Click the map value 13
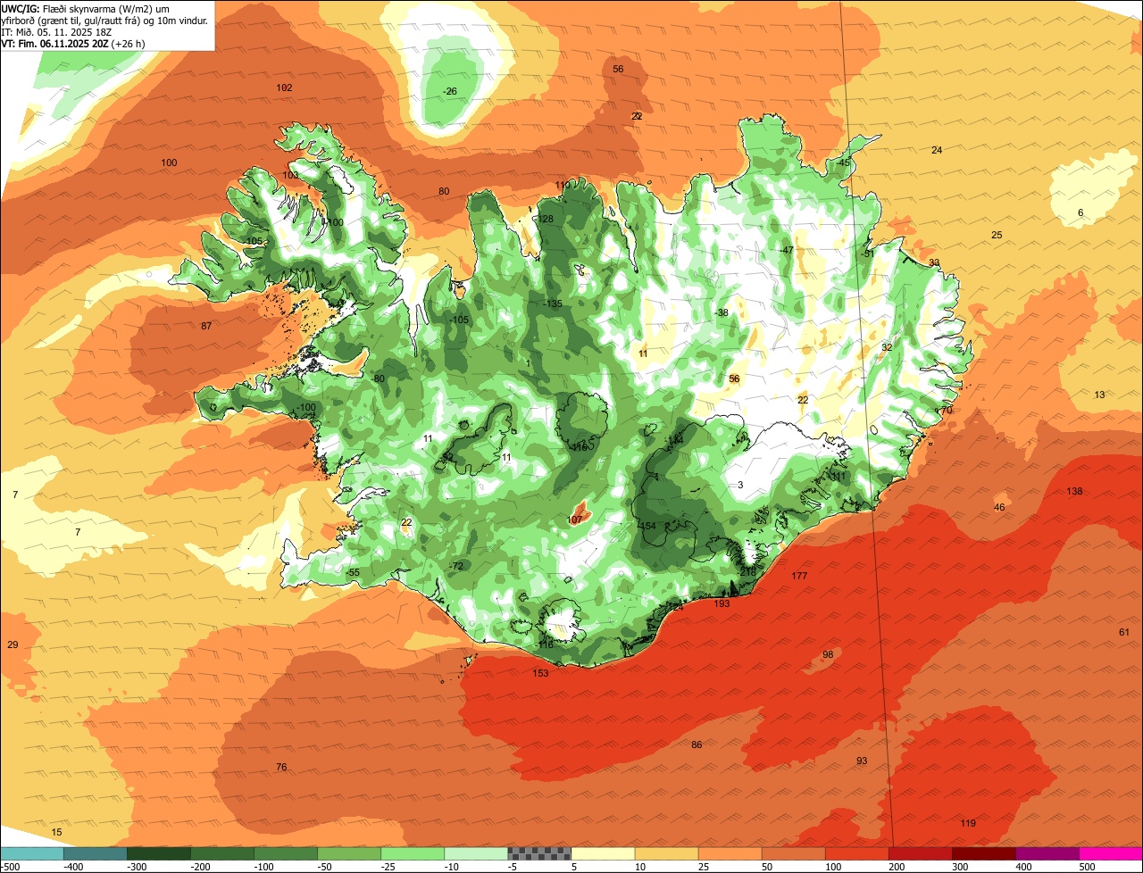 (1099, 395)
